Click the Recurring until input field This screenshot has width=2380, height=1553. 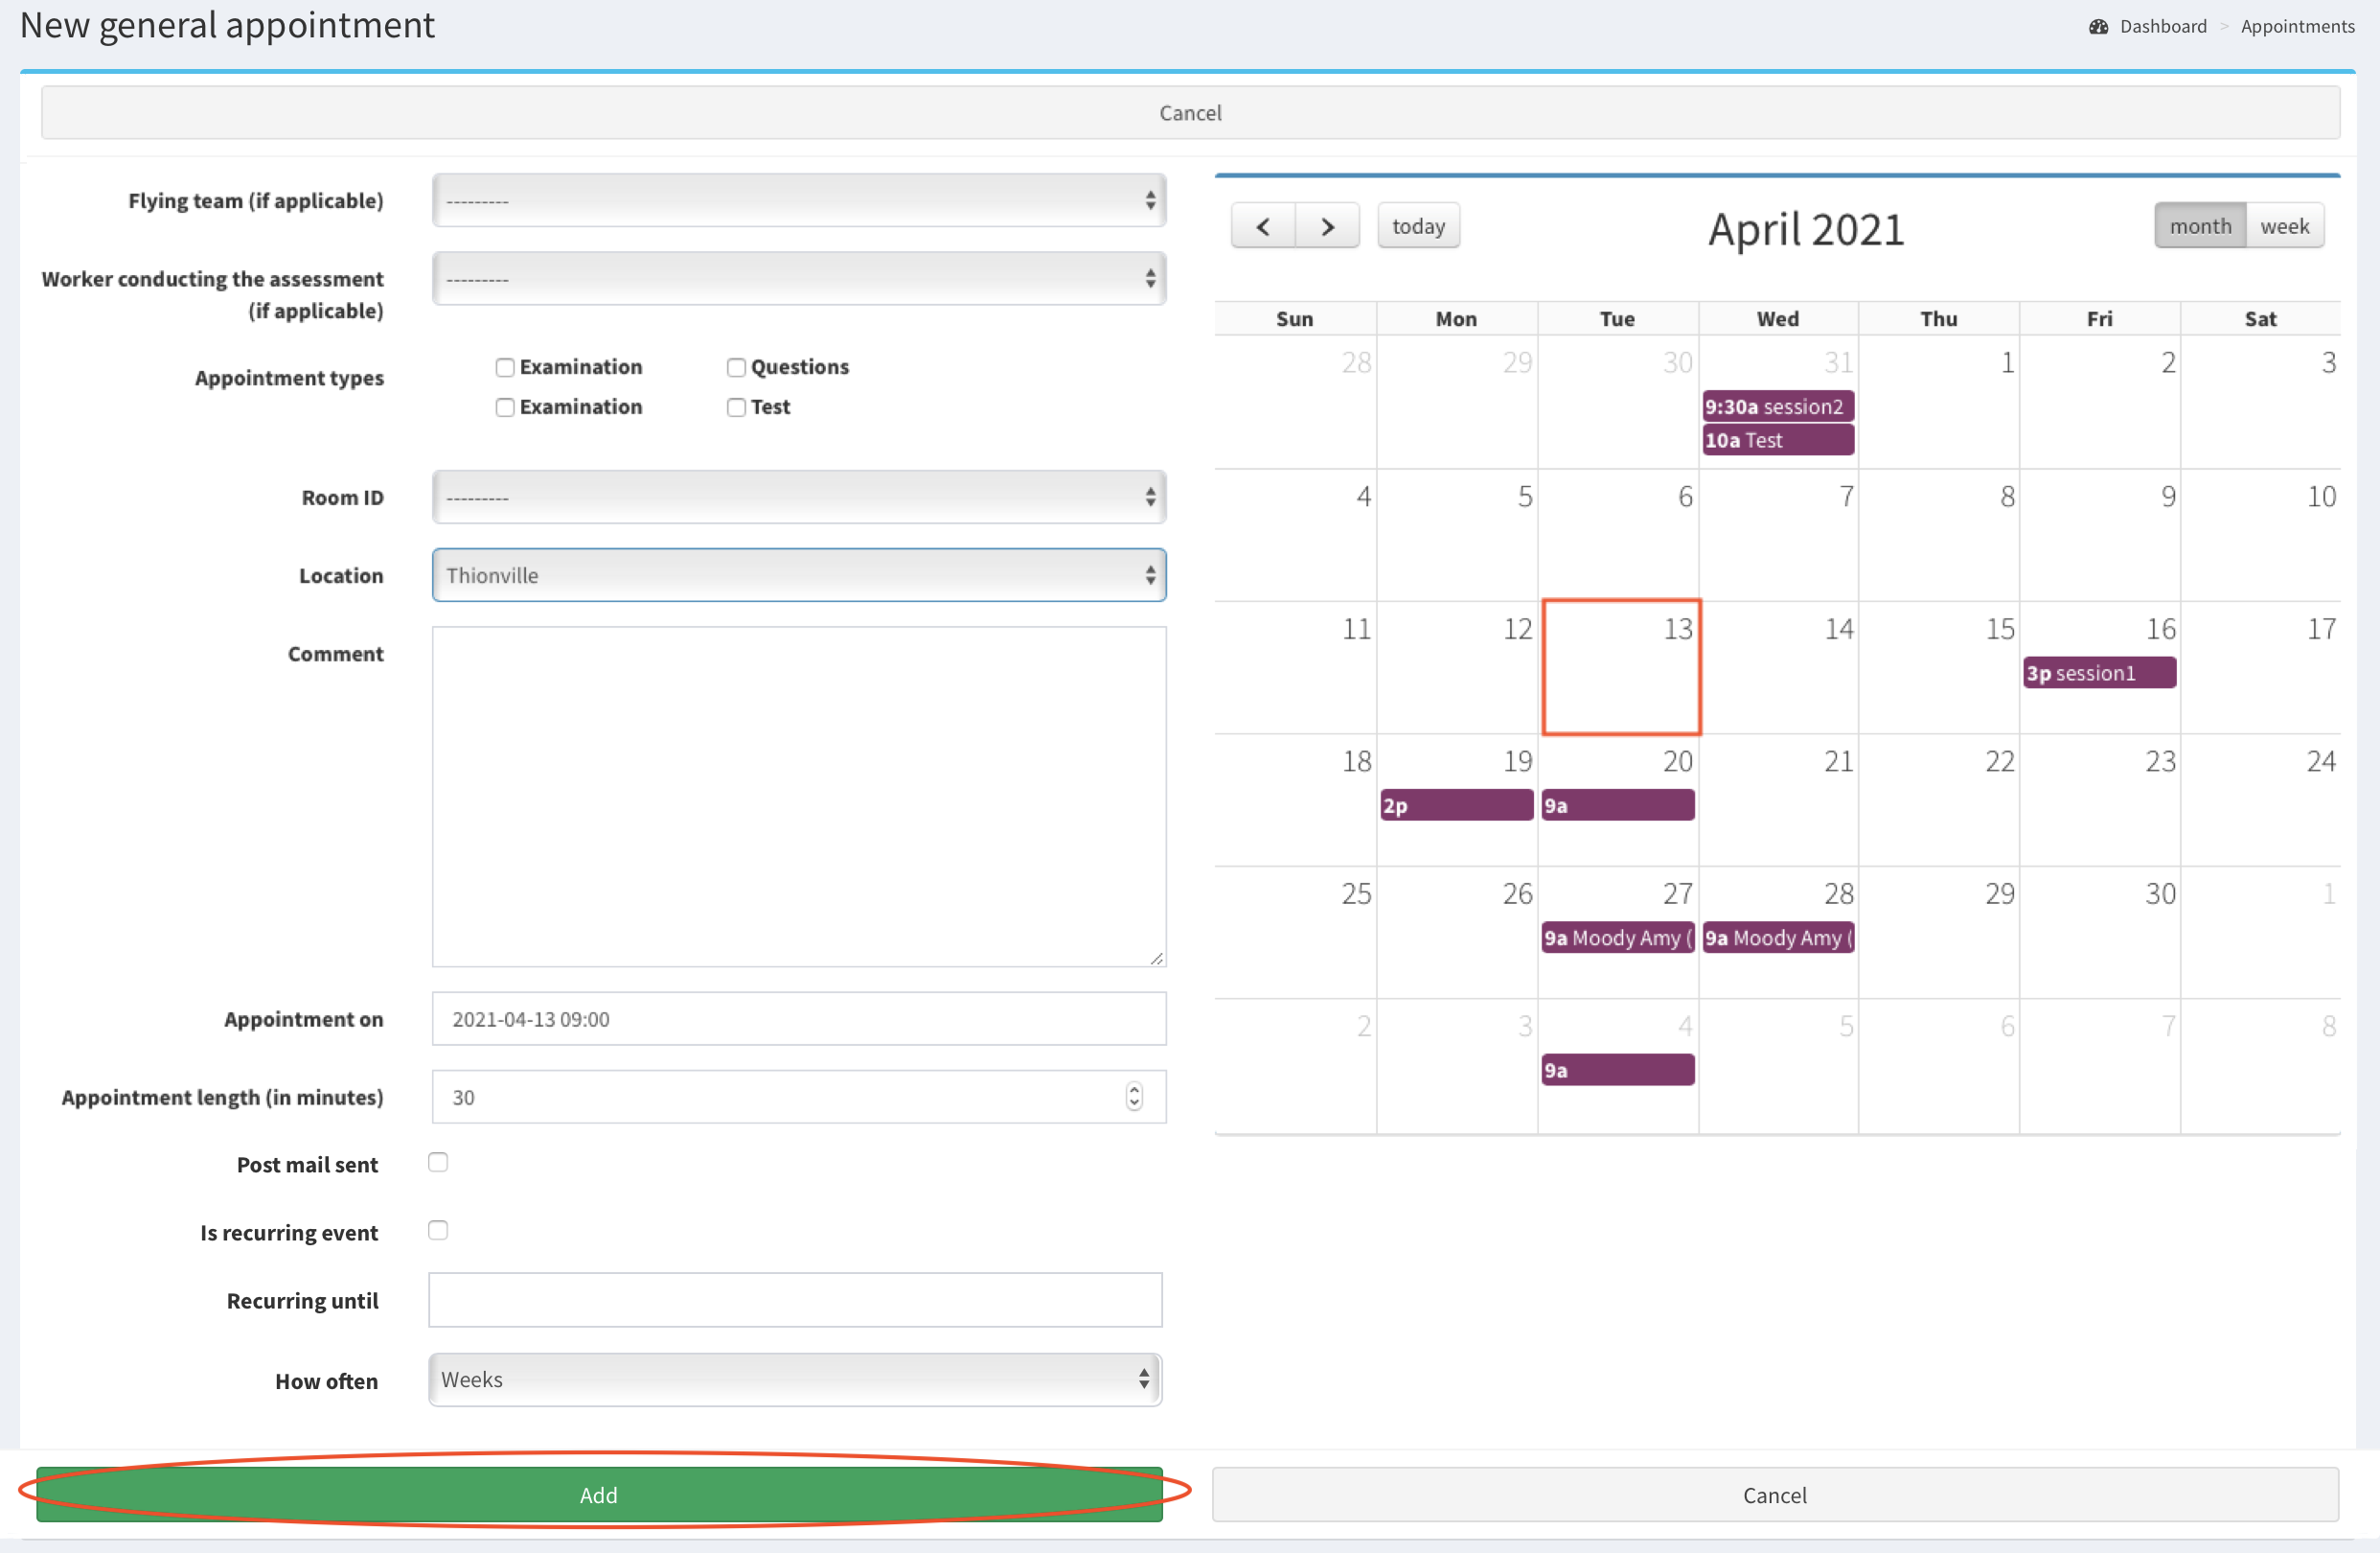tap(795, 1300)
